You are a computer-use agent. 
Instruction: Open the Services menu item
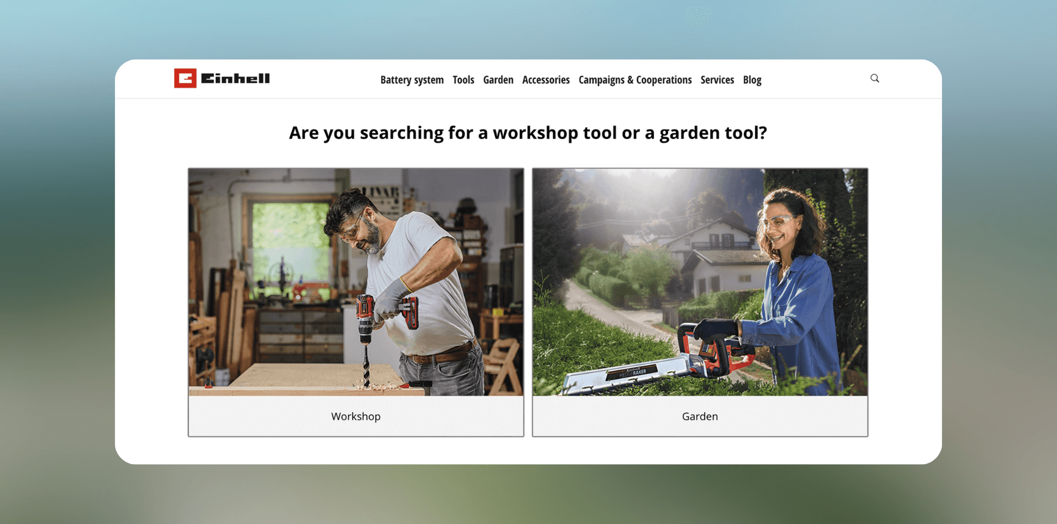[x=717, y=80]
